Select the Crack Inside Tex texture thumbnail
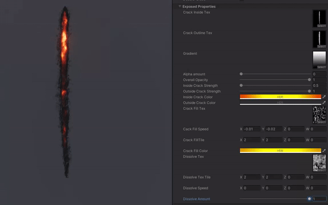This screenshot has height=205, width=328. click(319, 19)
